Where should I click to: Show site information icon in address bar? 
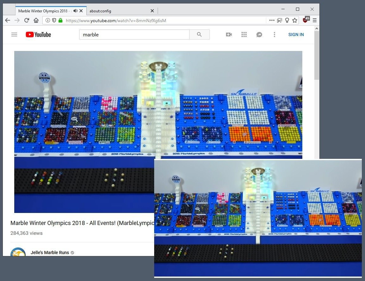[x=48, y=21]
